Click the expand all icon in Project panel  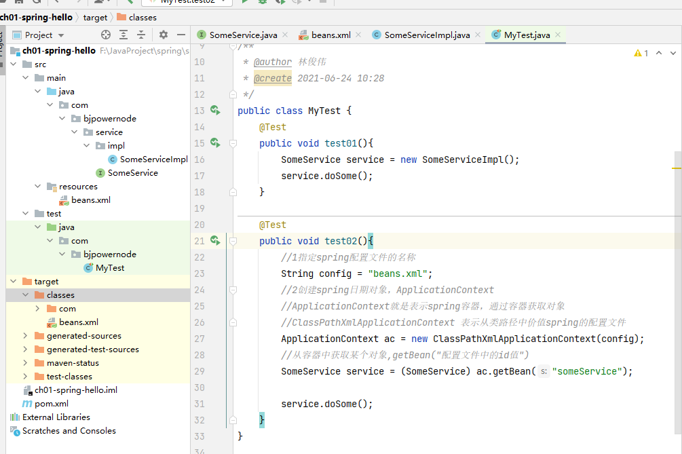point(124,35)
